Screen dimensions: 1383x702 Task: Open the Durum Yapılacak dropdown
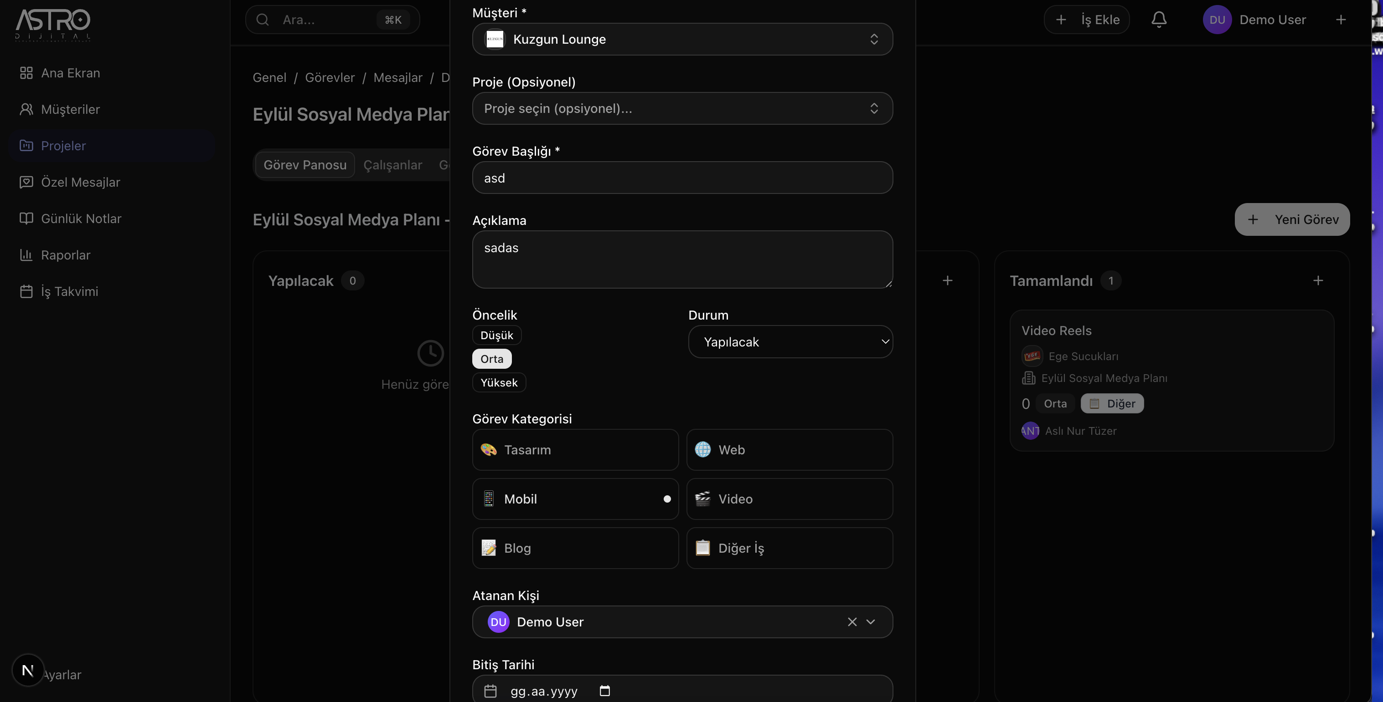coord(790,341)
